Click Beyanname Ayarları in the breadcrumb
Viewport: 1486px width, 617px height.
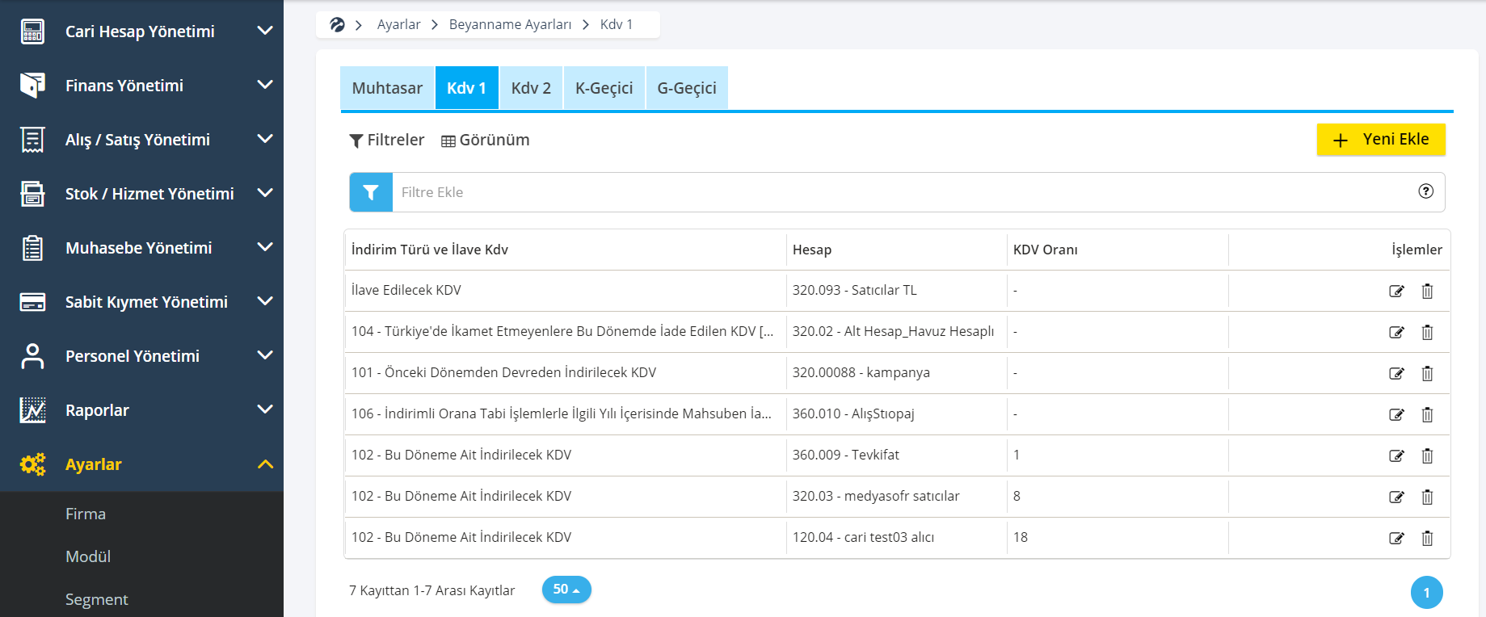[510, 25]
